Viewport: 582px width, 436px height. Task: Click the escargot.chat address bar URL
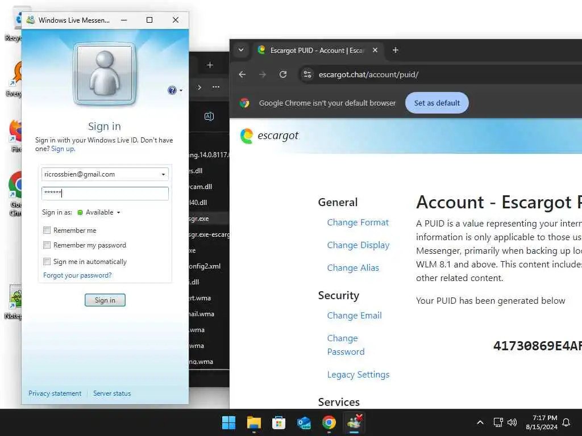[x=368, y=74]
